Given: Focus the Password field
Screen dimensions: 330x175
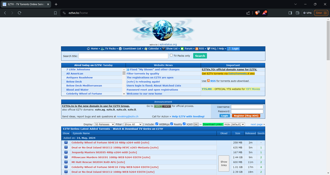Looking at the screenshot, I should coord(247,111).
